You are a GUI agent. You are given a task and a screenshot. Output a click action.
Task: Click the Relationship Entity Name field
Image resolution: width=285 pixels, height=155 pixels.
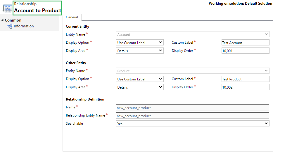(x=192, y=116)
